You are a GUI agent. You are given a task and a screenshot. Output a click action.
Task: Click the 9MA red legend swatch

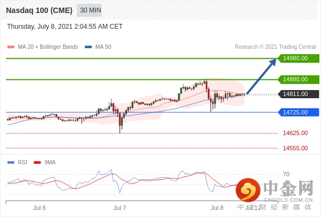tap(37, 163)
